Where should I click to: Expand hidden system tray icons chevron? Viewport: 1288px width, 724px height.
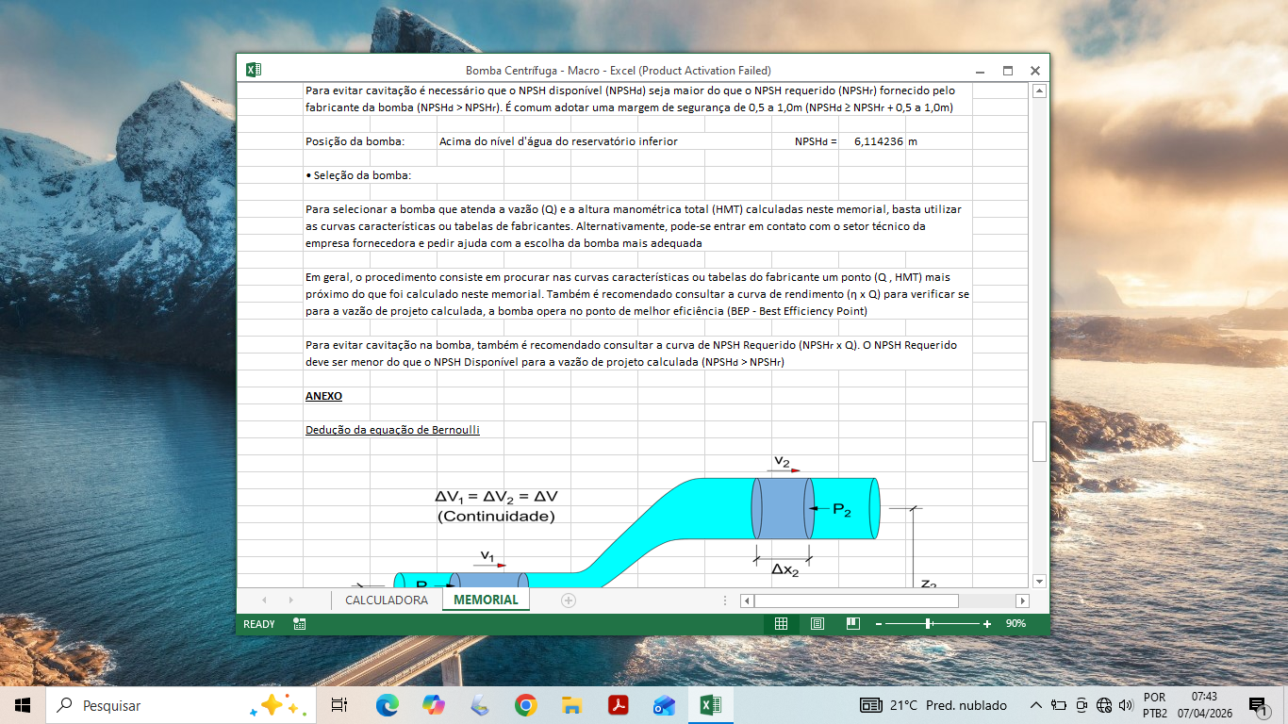[x=1035, y=705]
